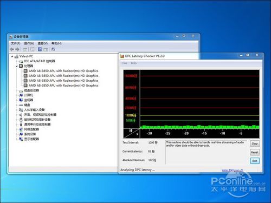Click the 网络适配器 network adapter icon
Viewport: 271px width, 203px height.
pyautogui.click(x=21, y=129)
